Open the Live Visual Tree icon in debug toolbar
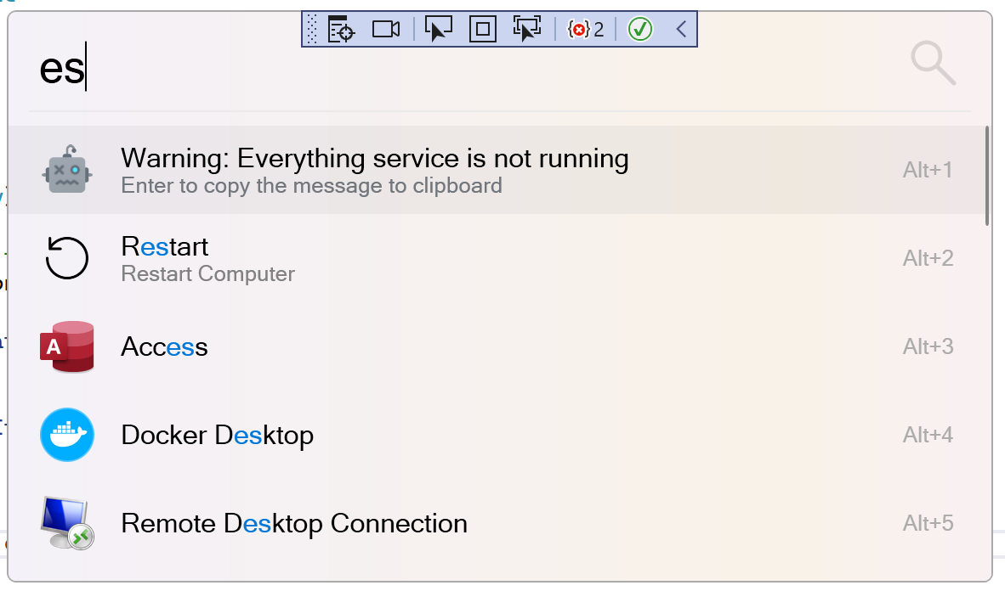This screenshot has height=591, width=1005. (x=341, y=29)
